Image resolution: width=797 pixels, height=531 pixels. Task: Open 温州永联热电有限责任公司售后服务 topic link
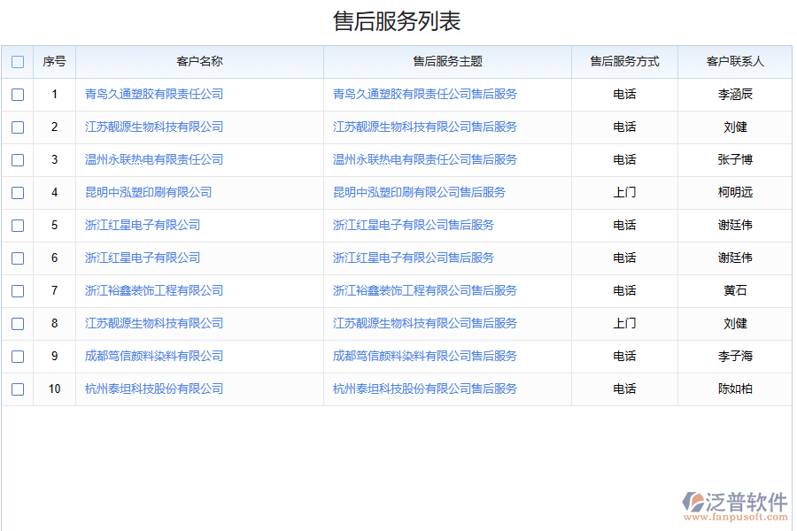point(424,159)
